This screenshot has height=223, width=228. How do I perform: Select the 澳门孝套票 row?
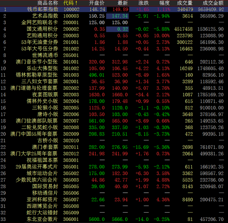click(x=114, y=147)
